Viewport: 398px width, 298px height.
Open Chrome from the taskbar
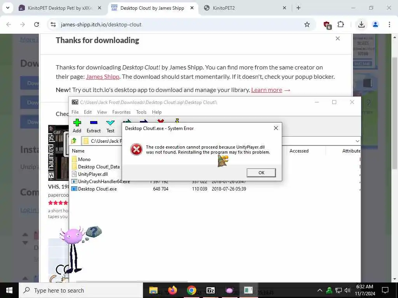(x=192, y=290)
